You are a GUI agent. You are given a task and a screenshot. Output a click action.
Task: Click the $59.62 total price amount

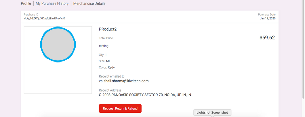267,37
